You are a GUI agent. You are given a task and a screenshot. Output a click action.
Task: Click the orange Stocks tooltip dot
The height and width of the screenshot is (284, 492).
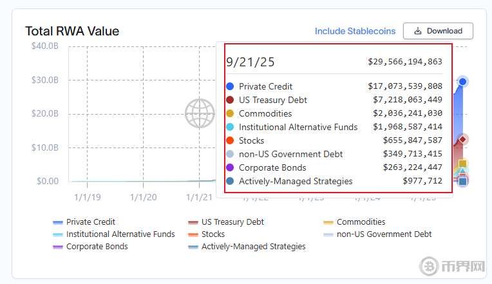point(230,140)
